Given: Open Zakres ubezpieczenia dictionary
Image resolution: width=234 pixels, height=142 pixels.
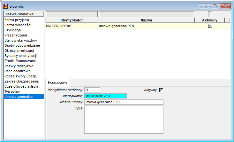Looking at the screenshot, I should point(21,81).
